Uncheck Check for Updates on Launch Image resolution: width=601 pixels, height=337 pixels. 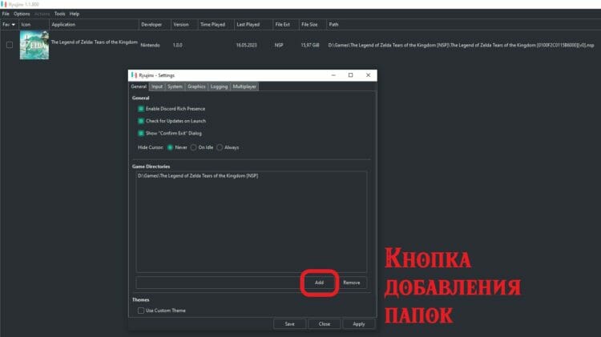[141, 121]
